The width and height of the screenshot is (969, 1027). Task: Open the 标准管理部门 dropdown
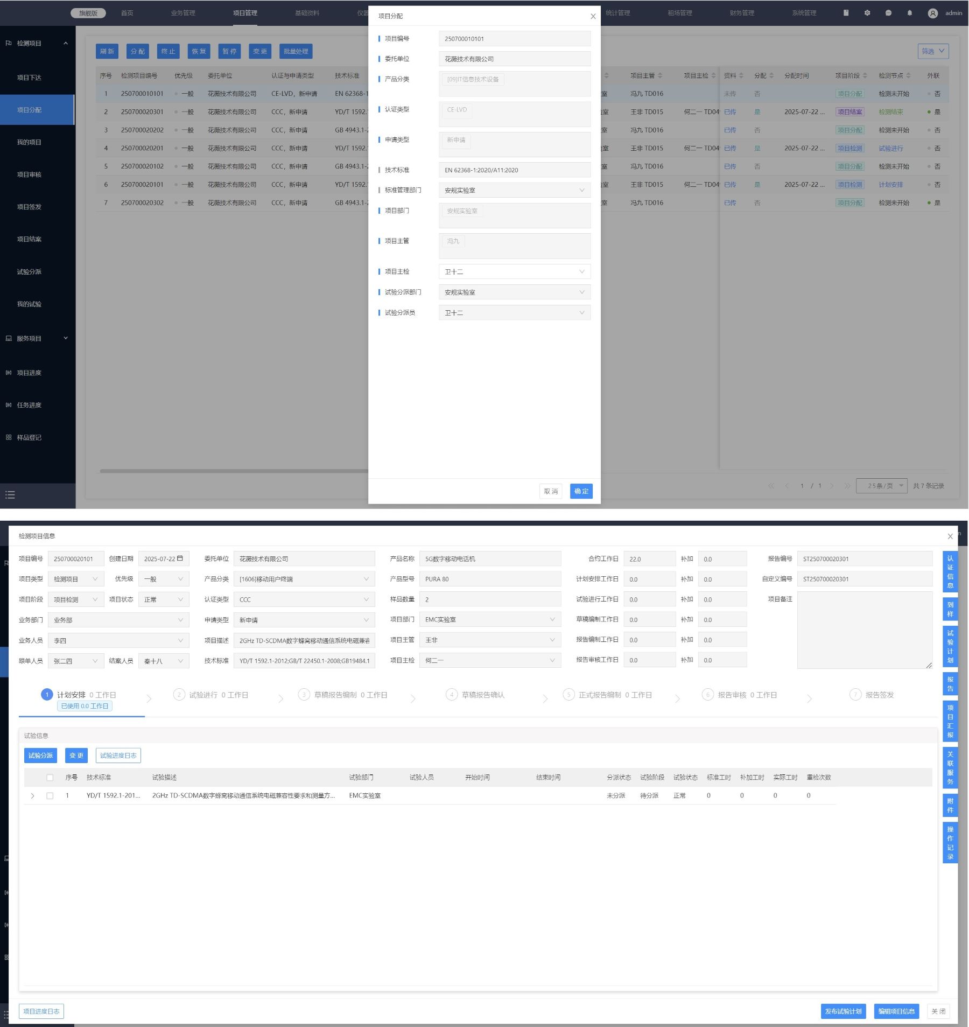tap(514, 190)
